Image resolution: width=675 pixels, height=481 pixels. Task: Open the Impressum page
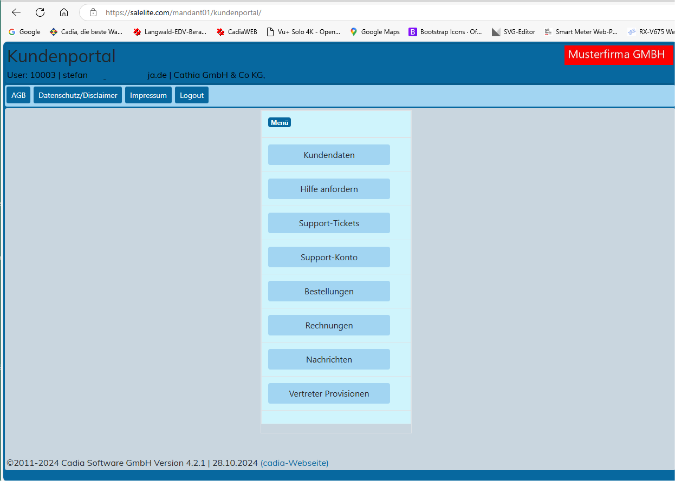click(148, 95)
